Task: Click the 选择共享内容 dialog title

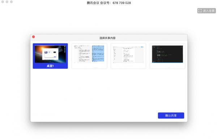Action: (107, 38)
